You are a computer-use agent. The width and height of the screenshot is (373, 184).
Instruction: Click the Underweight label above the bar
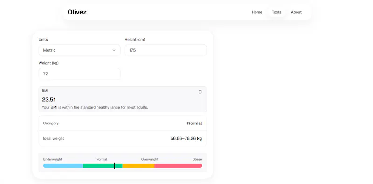tap(53, 159)
